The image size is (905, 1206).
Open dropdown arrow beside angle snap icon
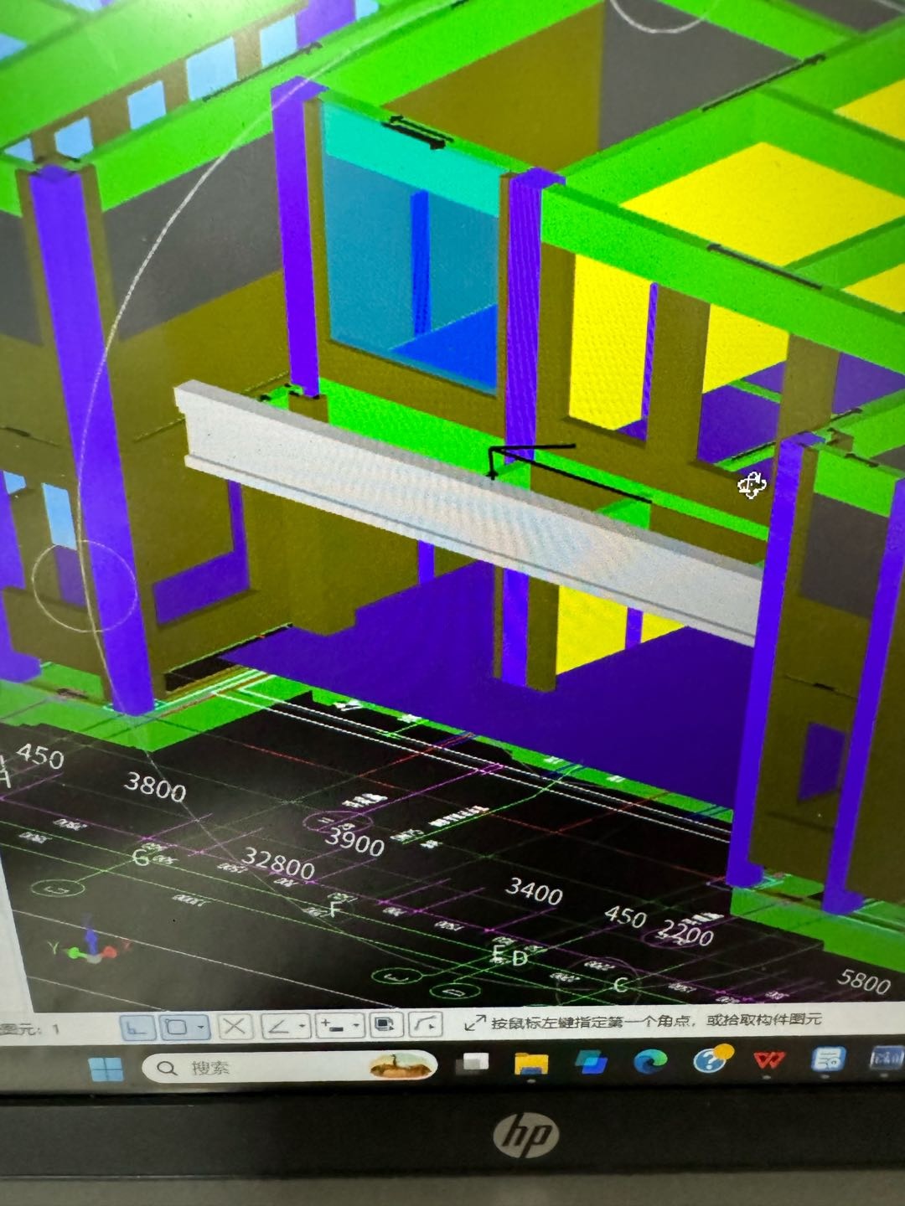[x=303, y=1026]
